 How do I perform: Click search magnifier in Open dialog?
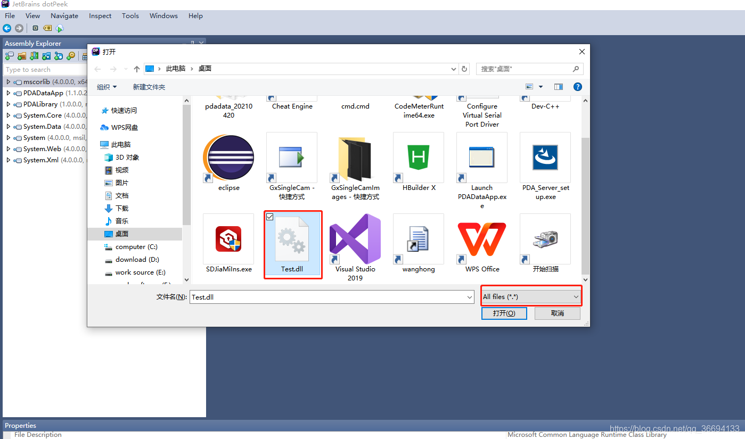tap(576, 69)
